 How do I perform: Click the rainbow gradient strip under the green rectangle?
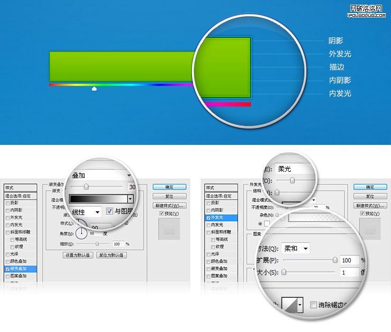(x=121, y=85)
